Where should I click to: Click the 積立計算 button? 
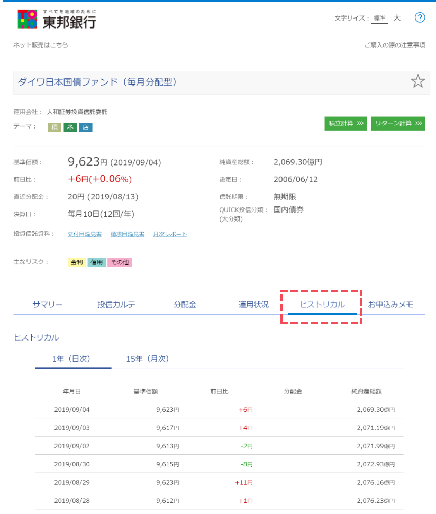(x=346, y=123)
